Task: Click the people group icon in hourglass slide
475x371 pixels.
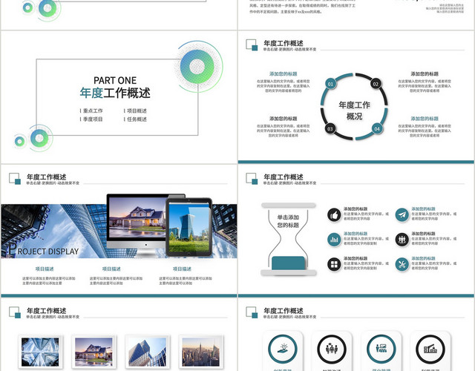Action: click(x=402, y=240)
